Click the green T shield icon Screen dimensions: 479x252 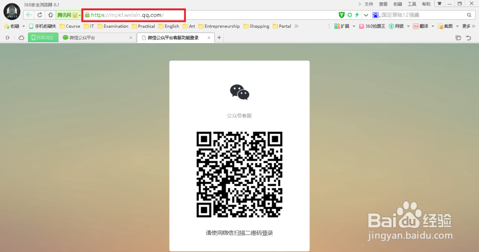(342, 15)
